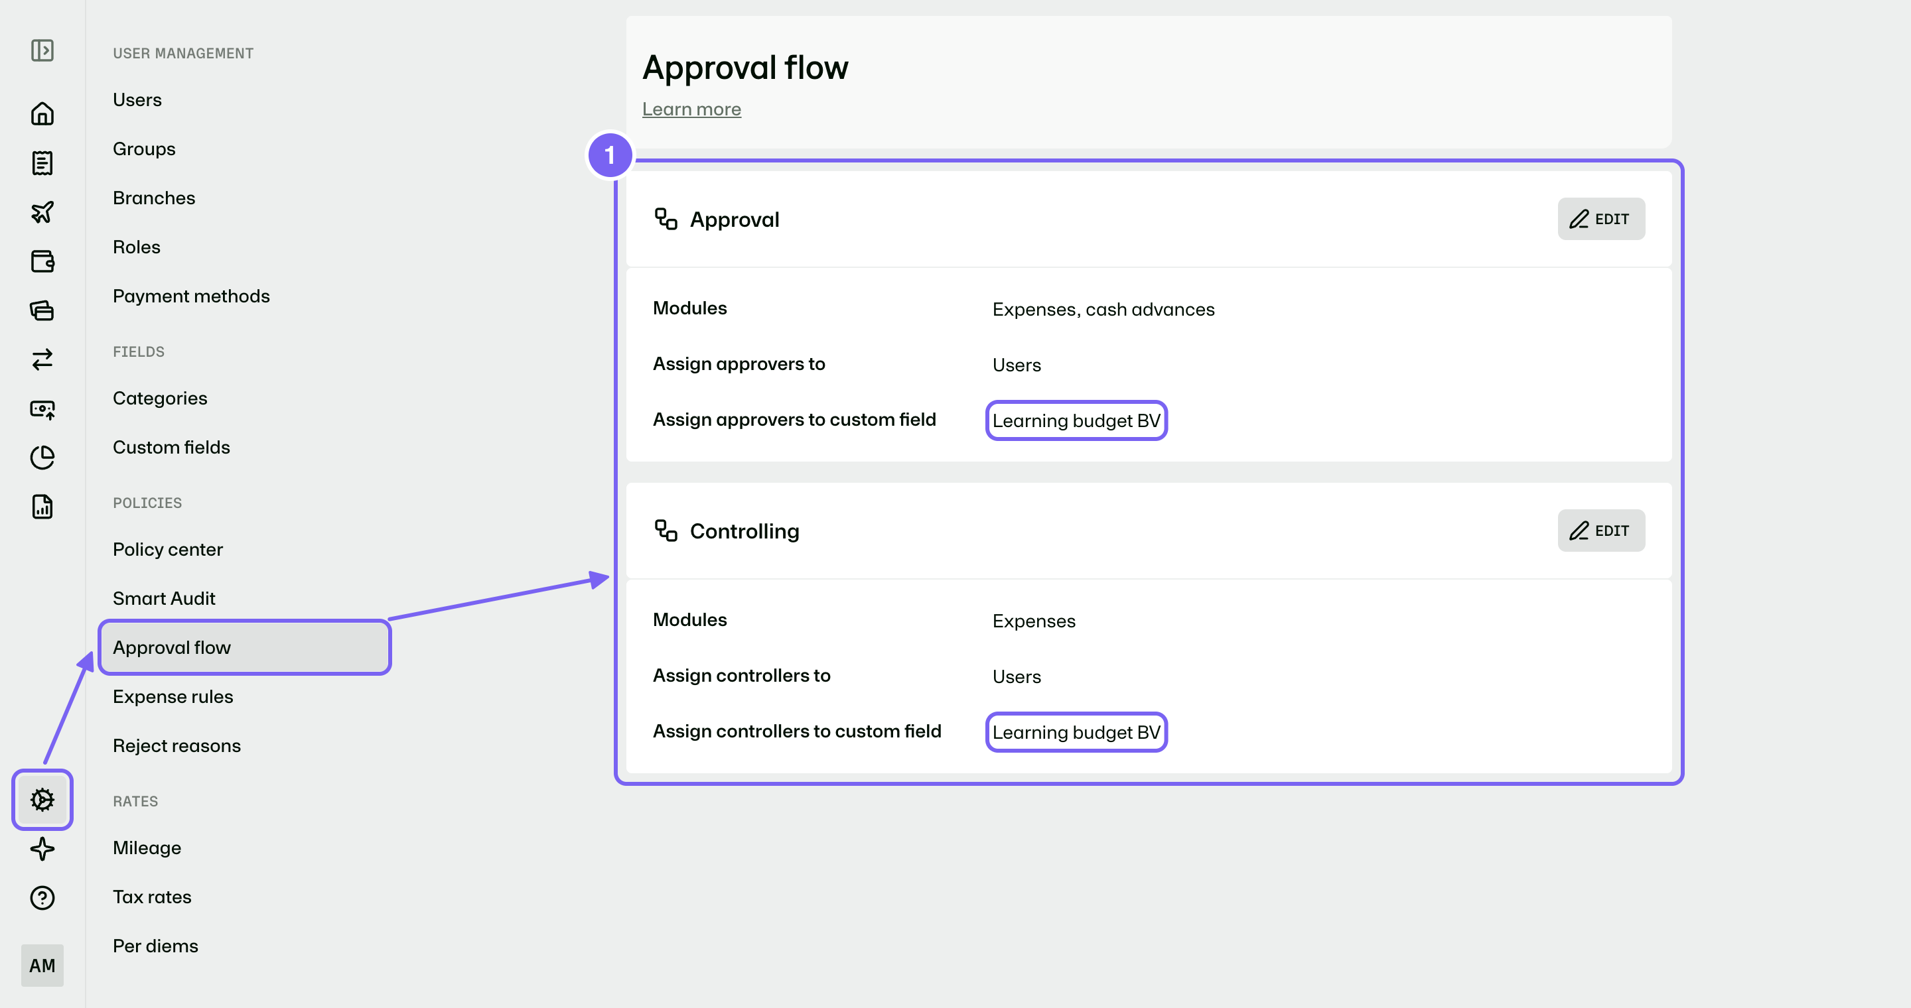
Task: Open the Groups menu item
Action: pyautogui.click(x=144, y=149)
